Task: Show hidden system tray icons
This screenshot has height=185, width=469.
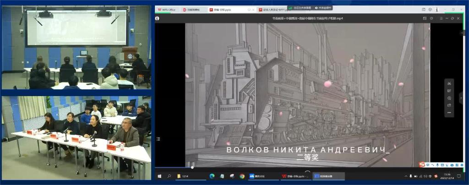Action: pyautogui.click(x=406, y=176)
